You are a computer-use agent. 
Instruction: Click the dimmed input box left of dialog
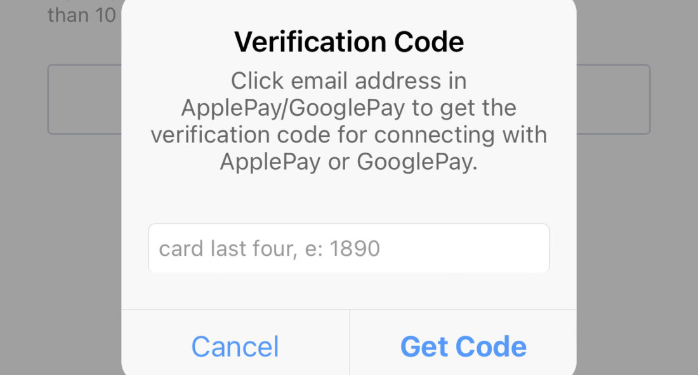click(84, 99)
